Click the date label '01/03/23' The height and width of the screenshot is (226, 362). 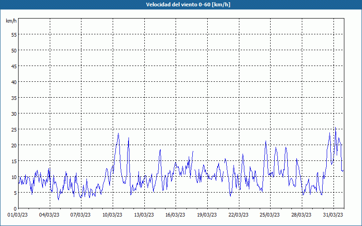click(18, 215)
